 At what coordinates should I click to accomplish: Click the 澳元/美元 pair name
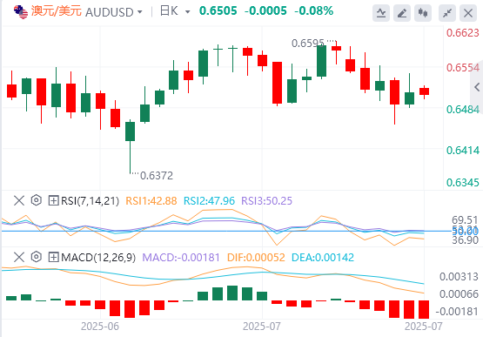(x=57, y=11)
